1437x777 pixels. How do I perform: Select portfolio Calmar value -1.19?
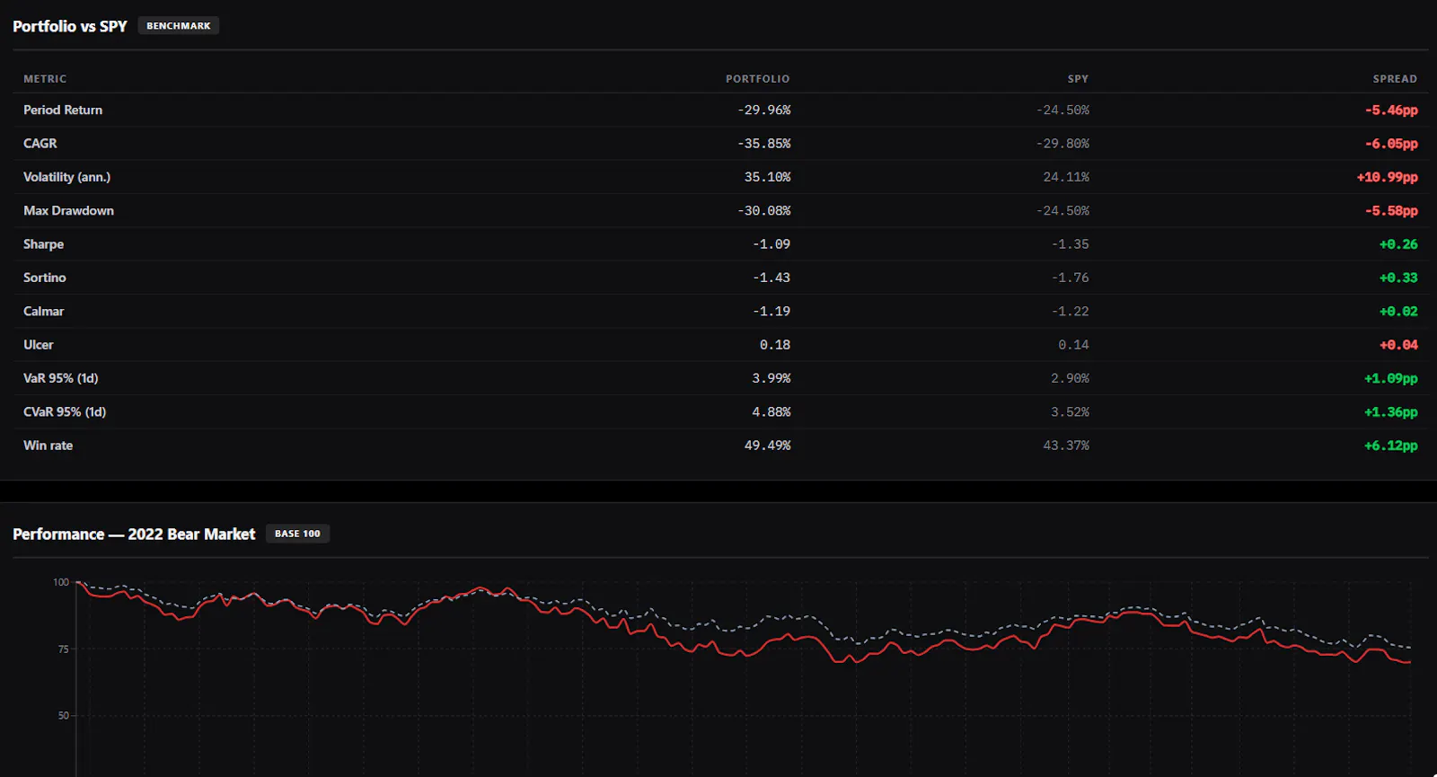771,311
